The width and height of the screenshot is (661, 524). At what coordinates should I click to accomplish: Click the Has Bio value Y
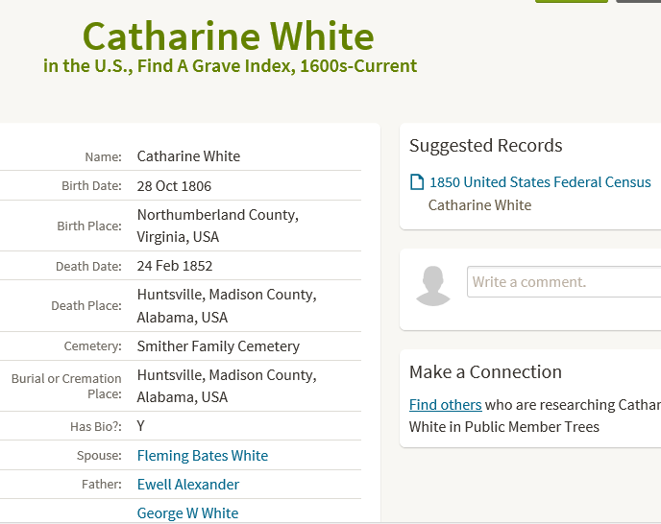point(141,426)
